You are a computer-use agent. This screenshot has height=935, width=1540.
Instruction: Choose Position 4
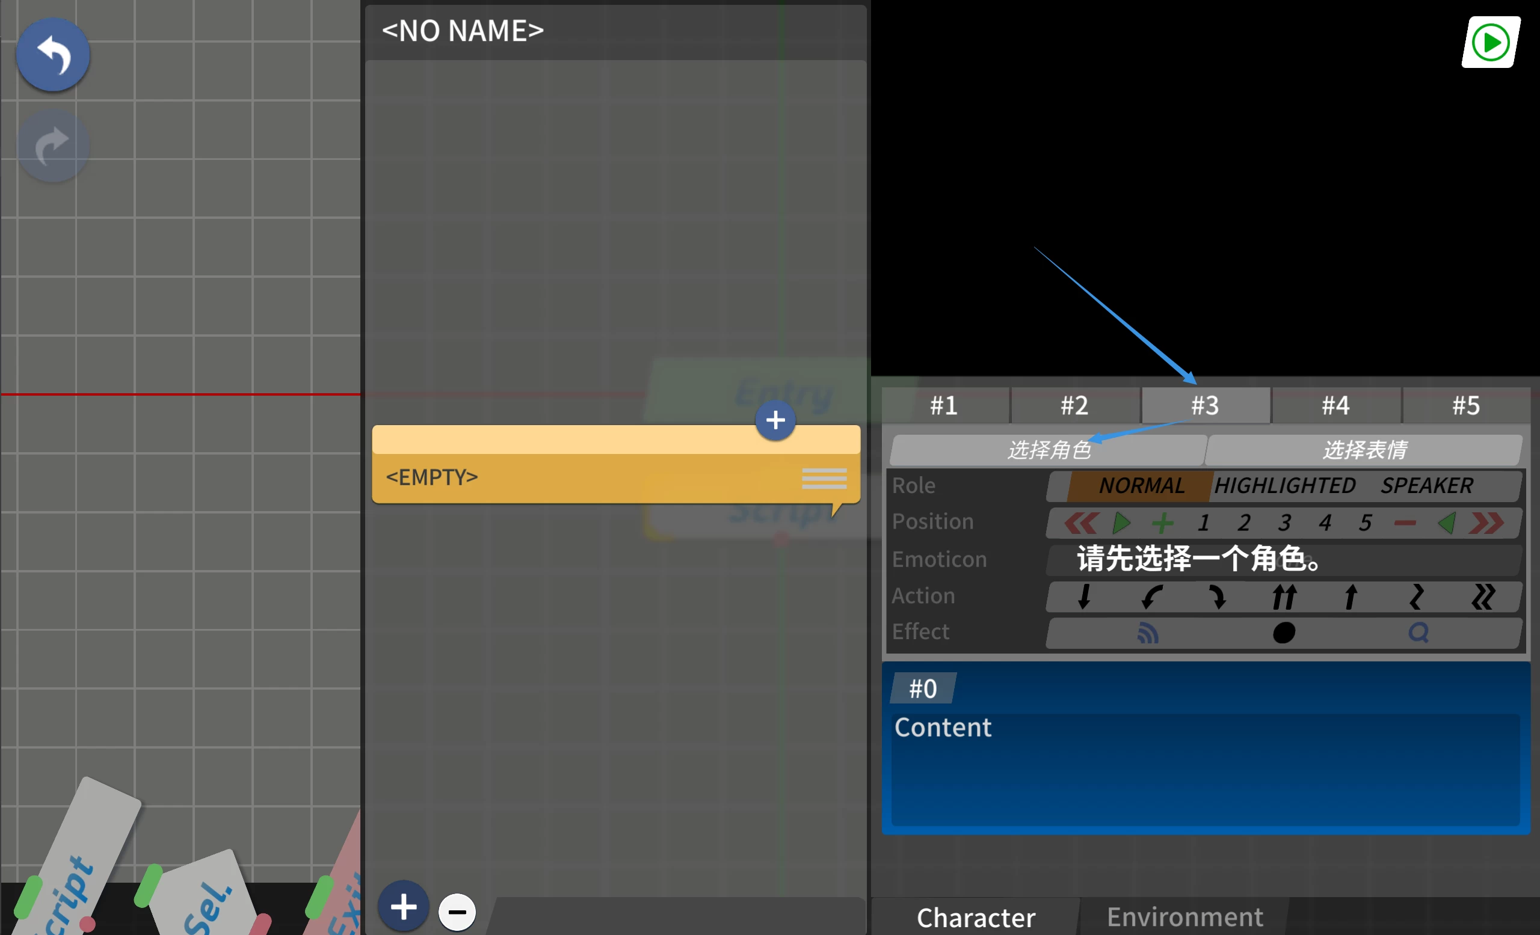pyautogui.click(x=1325, y=523)
